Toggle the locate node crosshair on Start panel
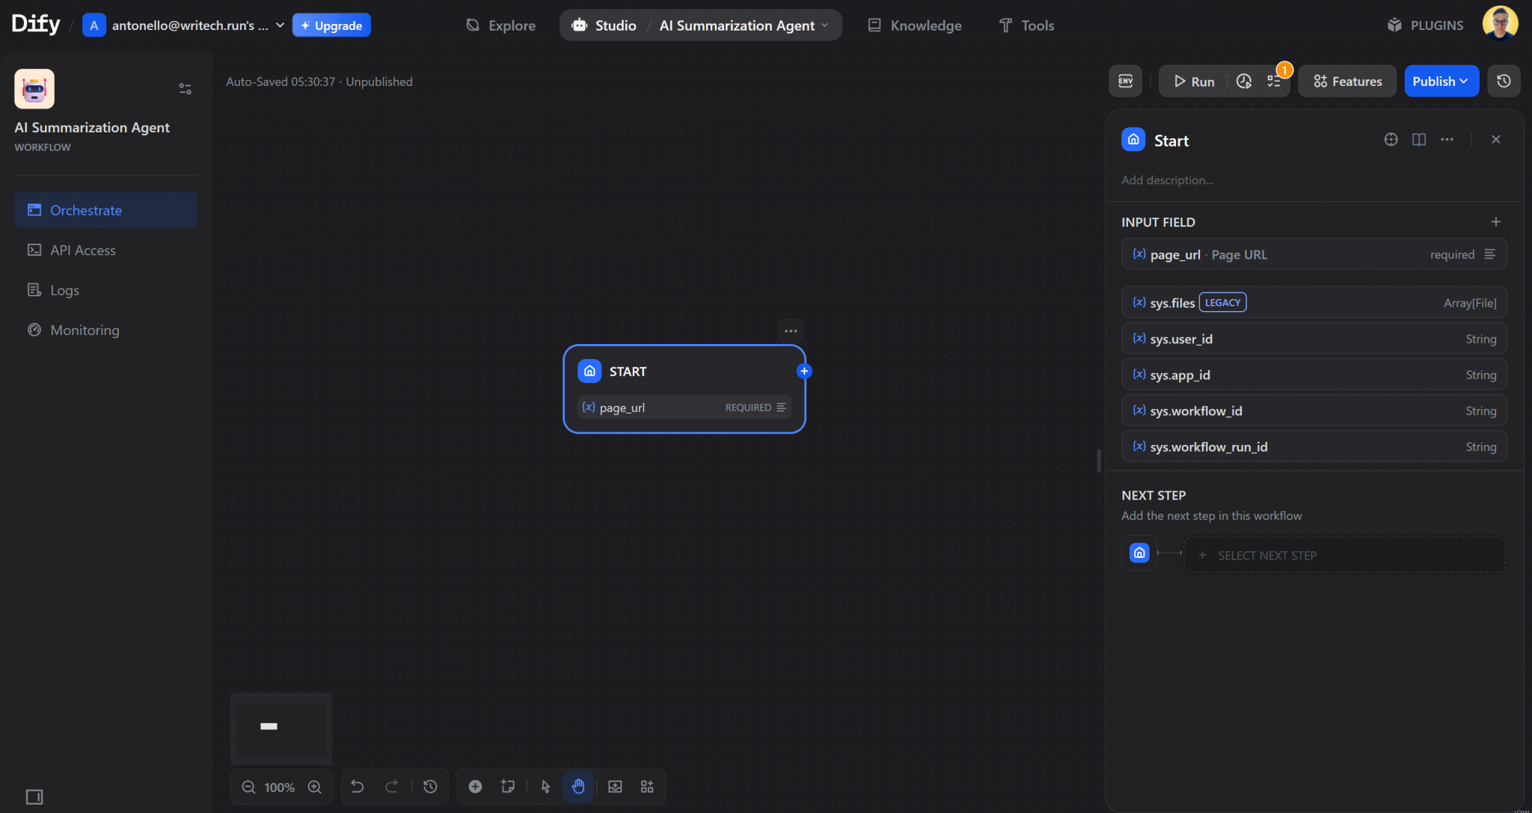The width and height of the screenshot is (1532, 813). 1391,139
